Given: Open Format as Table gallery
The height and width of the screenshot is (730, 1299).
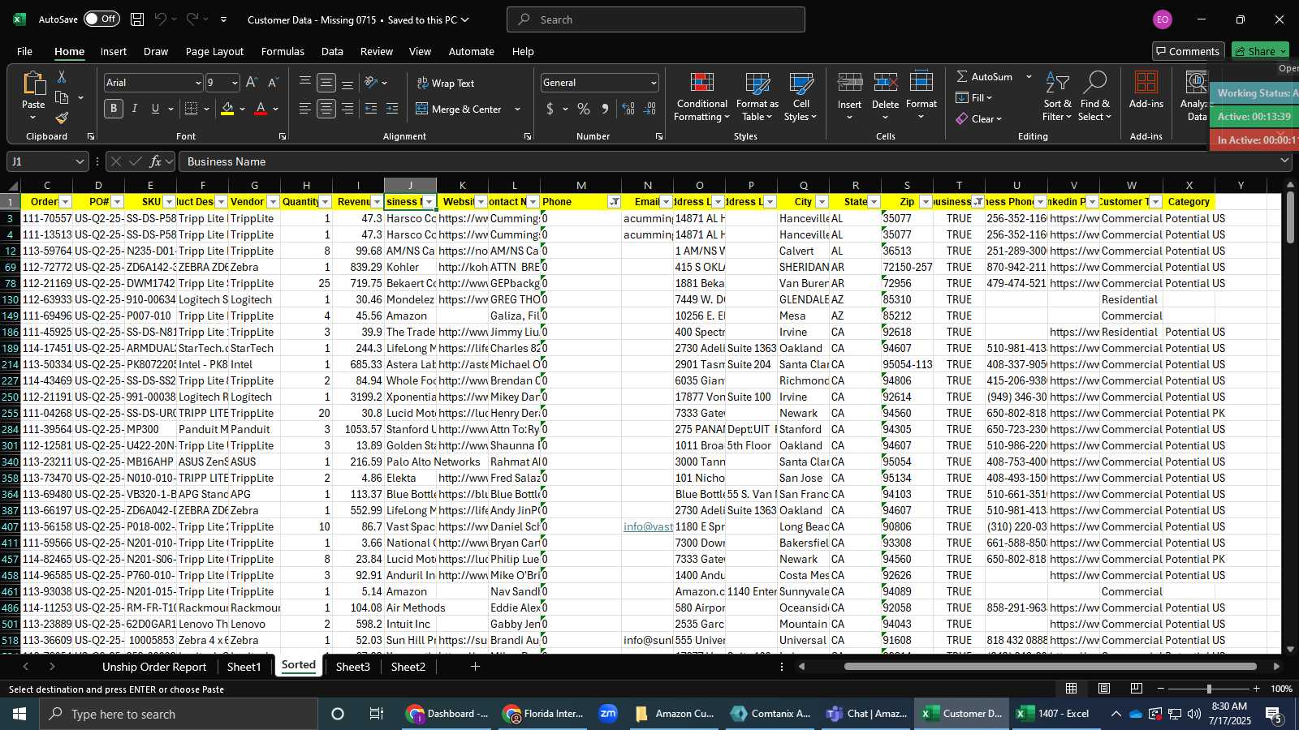Looking at the screenshot, I should point(757,97).
